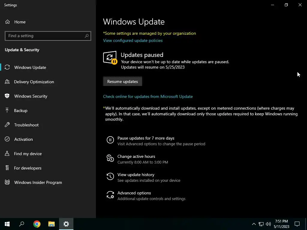
Task: Click the Windows Insider Program cat icon
Action: click(7, 182)
